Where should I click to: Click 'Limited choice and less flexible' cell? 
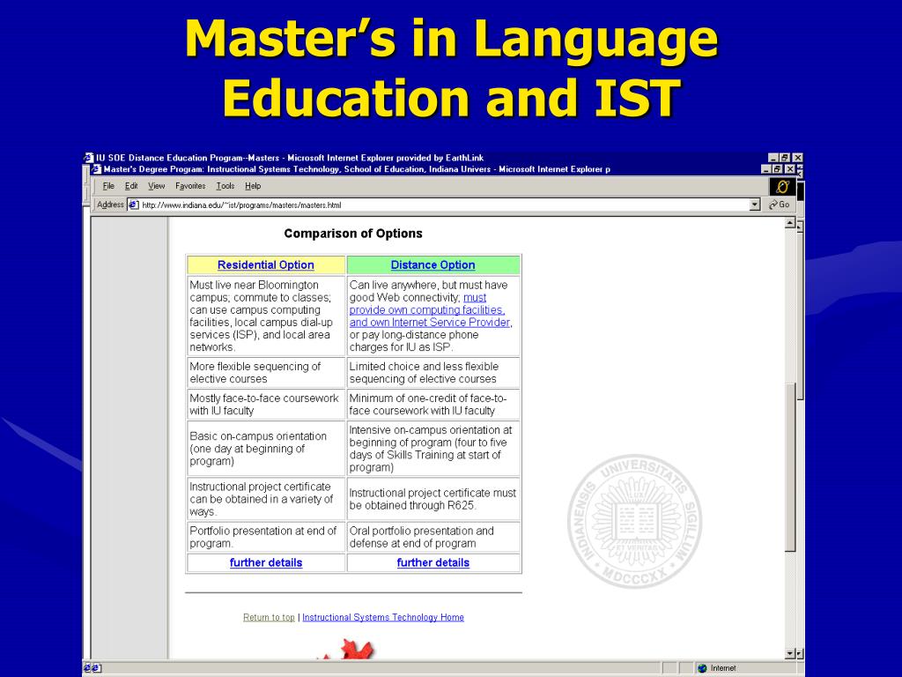(x=433, y=373)
